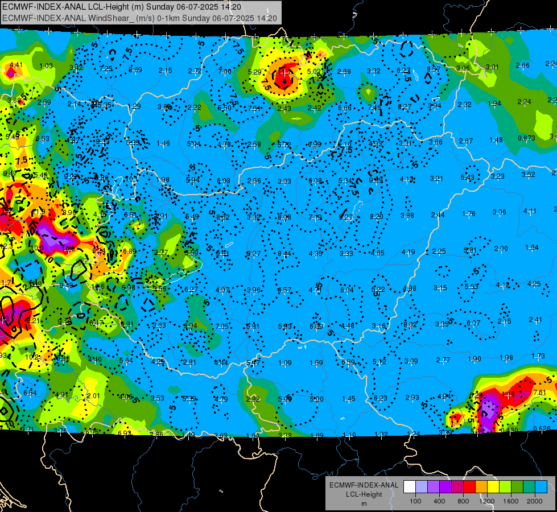Click the wind shear value '7.05'
This screenshot has height=512, width=557.
tap(222, 326)
